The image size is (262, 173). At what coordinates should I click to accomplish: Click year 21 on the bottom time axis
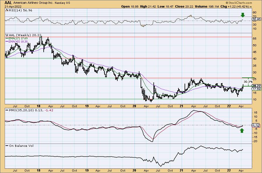(x=181, y=170)
